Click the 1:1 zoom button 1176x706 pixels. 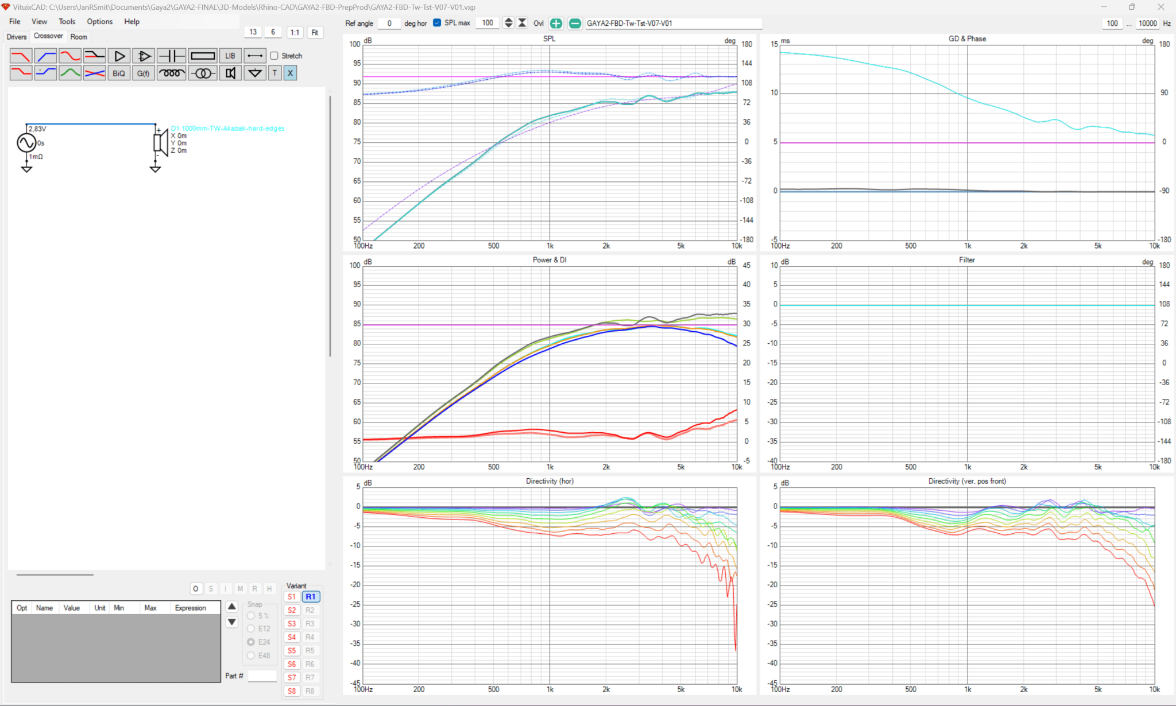[x=295, y=32]
